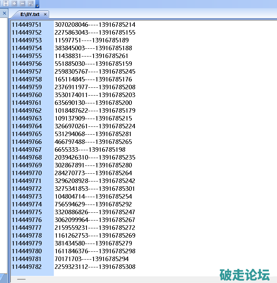Close the E:\8Y.txt file tab

click(45, 15)
